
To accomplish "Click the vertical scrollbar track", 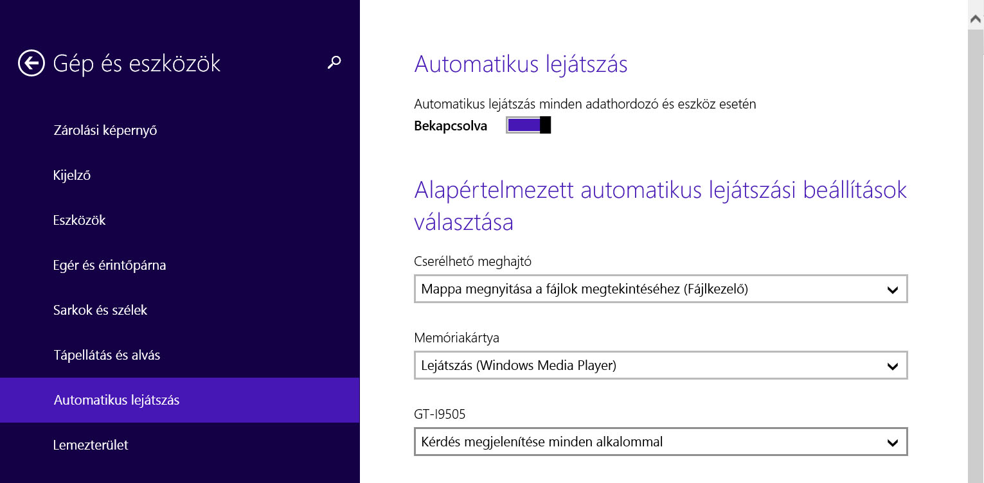I will [x=976, y=257].
